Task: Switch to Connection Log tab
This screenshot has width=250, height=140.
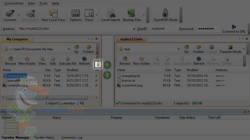Action: pyautogui.click(x=72, y=137)
